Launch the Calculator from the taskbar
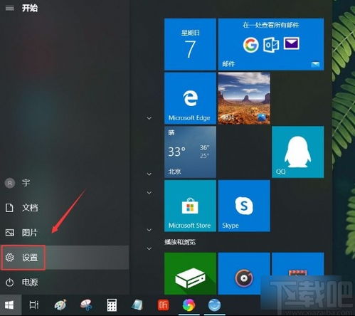 [112, 305]
